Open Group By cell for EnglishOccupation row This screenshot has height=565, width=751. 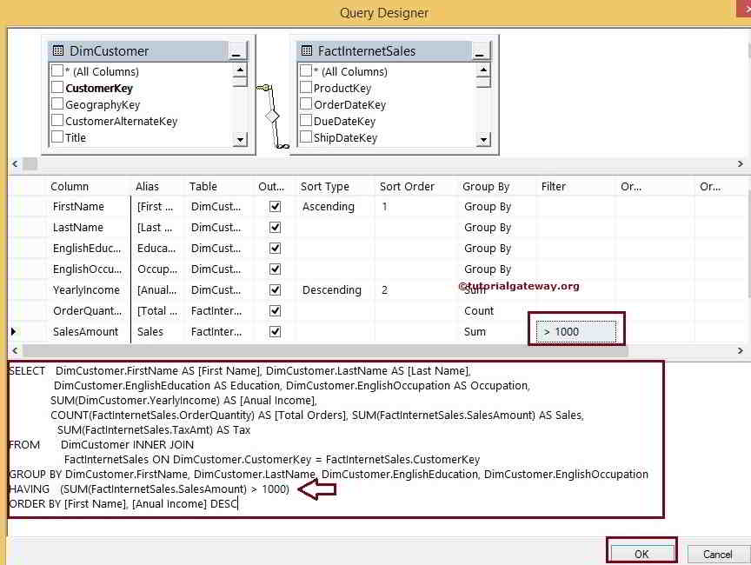496,269
